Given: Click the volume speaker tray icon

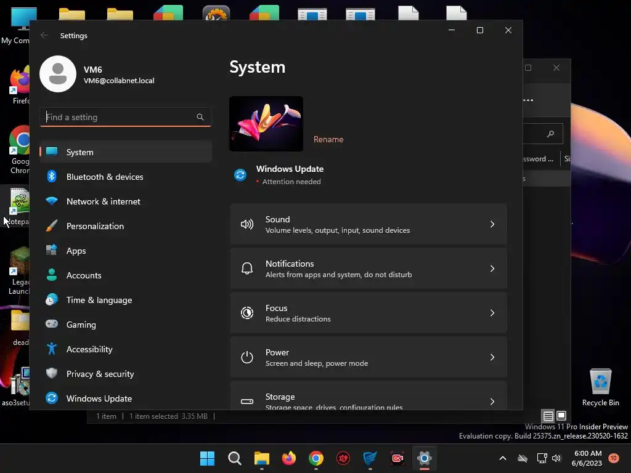Looking at the screenshot, I should click(x=556, y=458).
